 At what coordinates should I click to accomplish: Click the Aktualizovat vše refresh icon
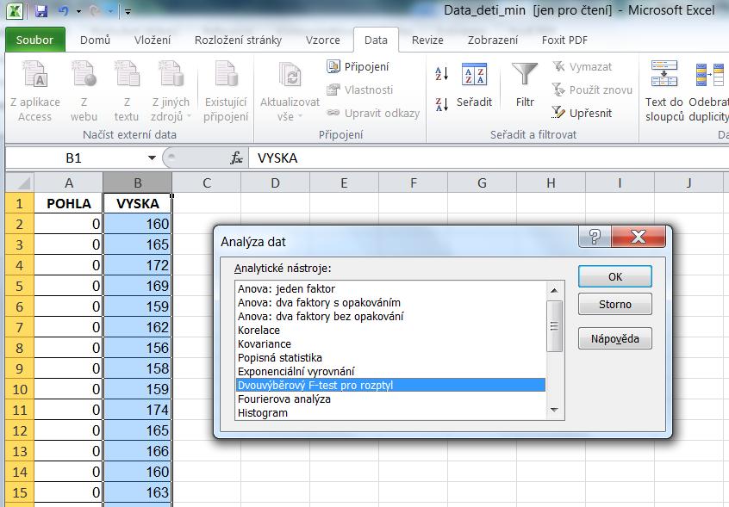290,76
